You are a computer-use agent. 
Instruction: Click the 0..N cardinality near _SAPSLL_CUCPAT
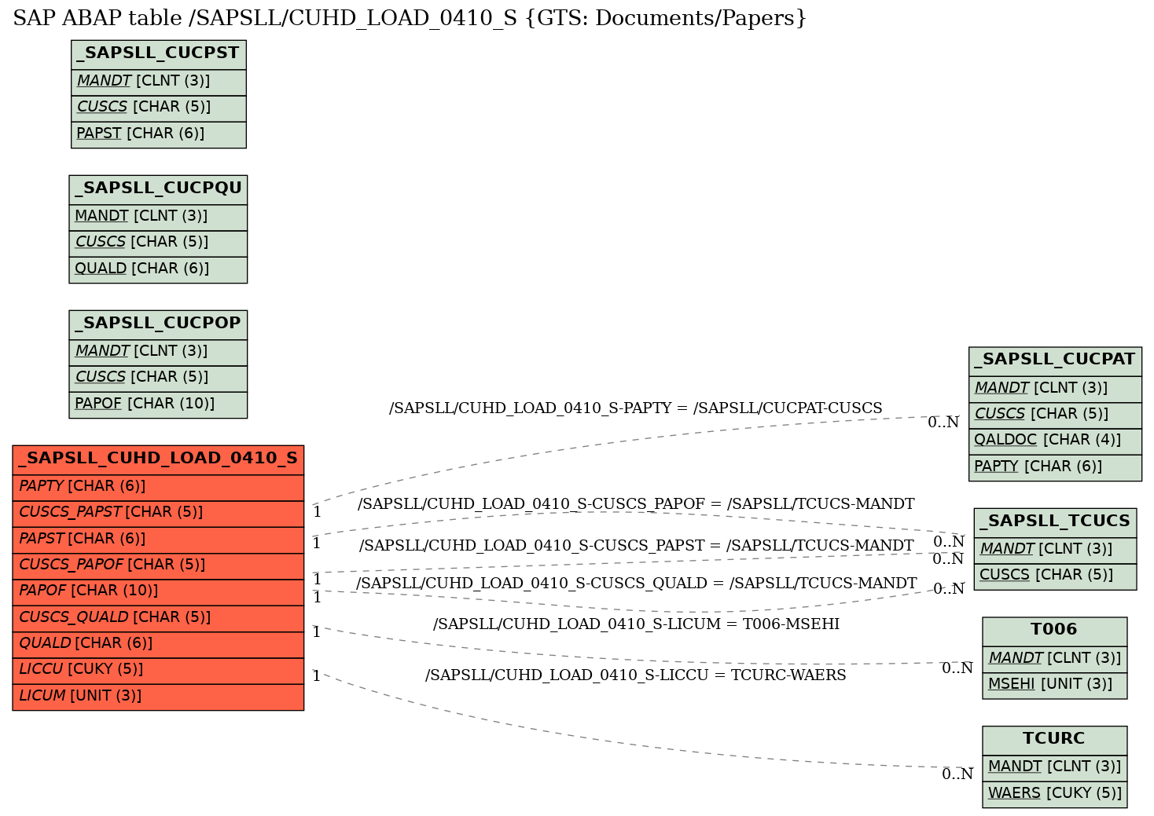[x=943, y=423]
